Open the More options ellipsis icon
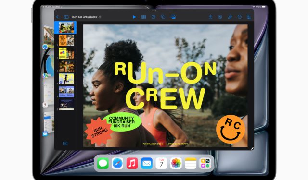This screenshot has height=180, width=308. pos(240,17)
